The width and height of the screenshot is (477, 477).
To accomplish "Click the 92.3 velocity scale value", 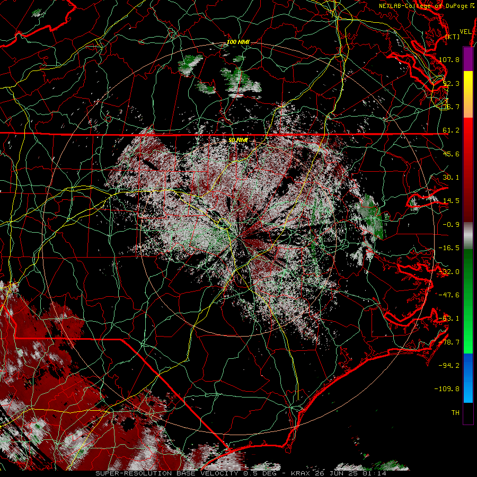I will tap(451, 83).
